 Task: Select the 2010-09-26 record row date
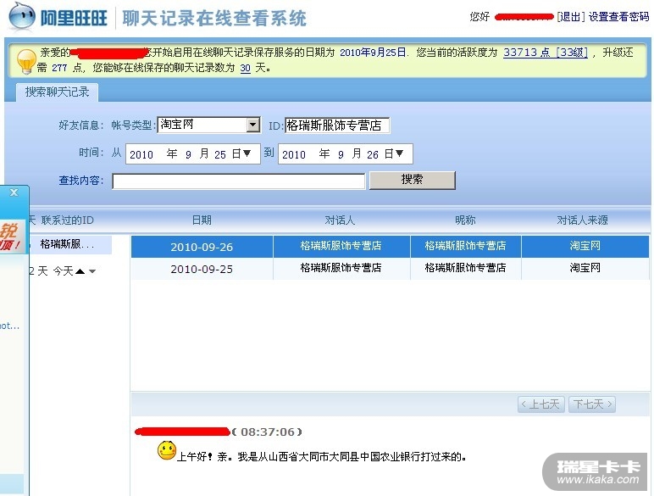click(202, 247)
